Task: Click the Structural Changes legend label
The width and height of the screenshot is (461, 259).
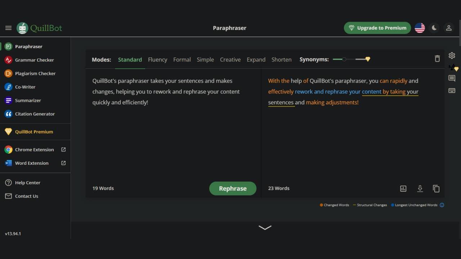Action: (372, 205)
